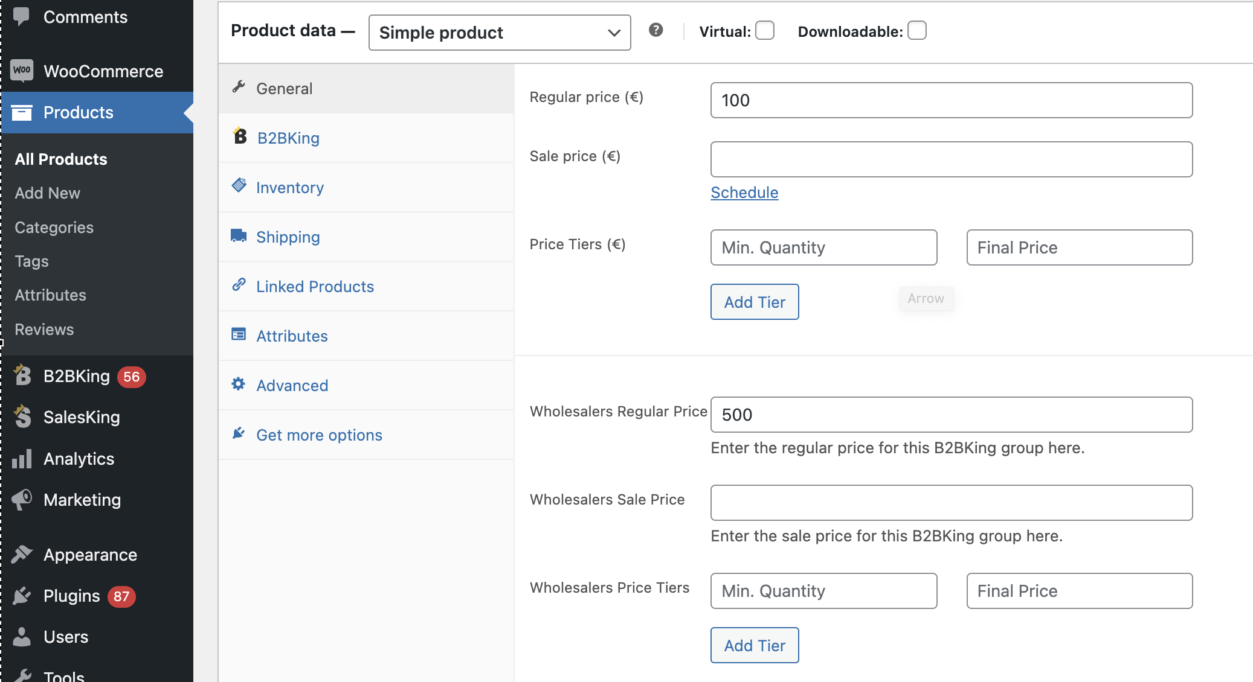Click the General wrench icon
The image size is (1253, 682).
click(x=239, y=88)
